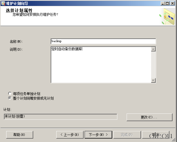Click inside the 说明 description text area
Viewport: 177px width, 142px height.
[x=101, y=65]
